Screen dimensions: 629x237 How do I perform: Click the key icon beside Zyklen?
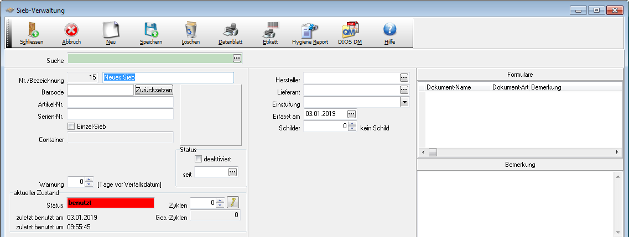(x=233, y=203)
